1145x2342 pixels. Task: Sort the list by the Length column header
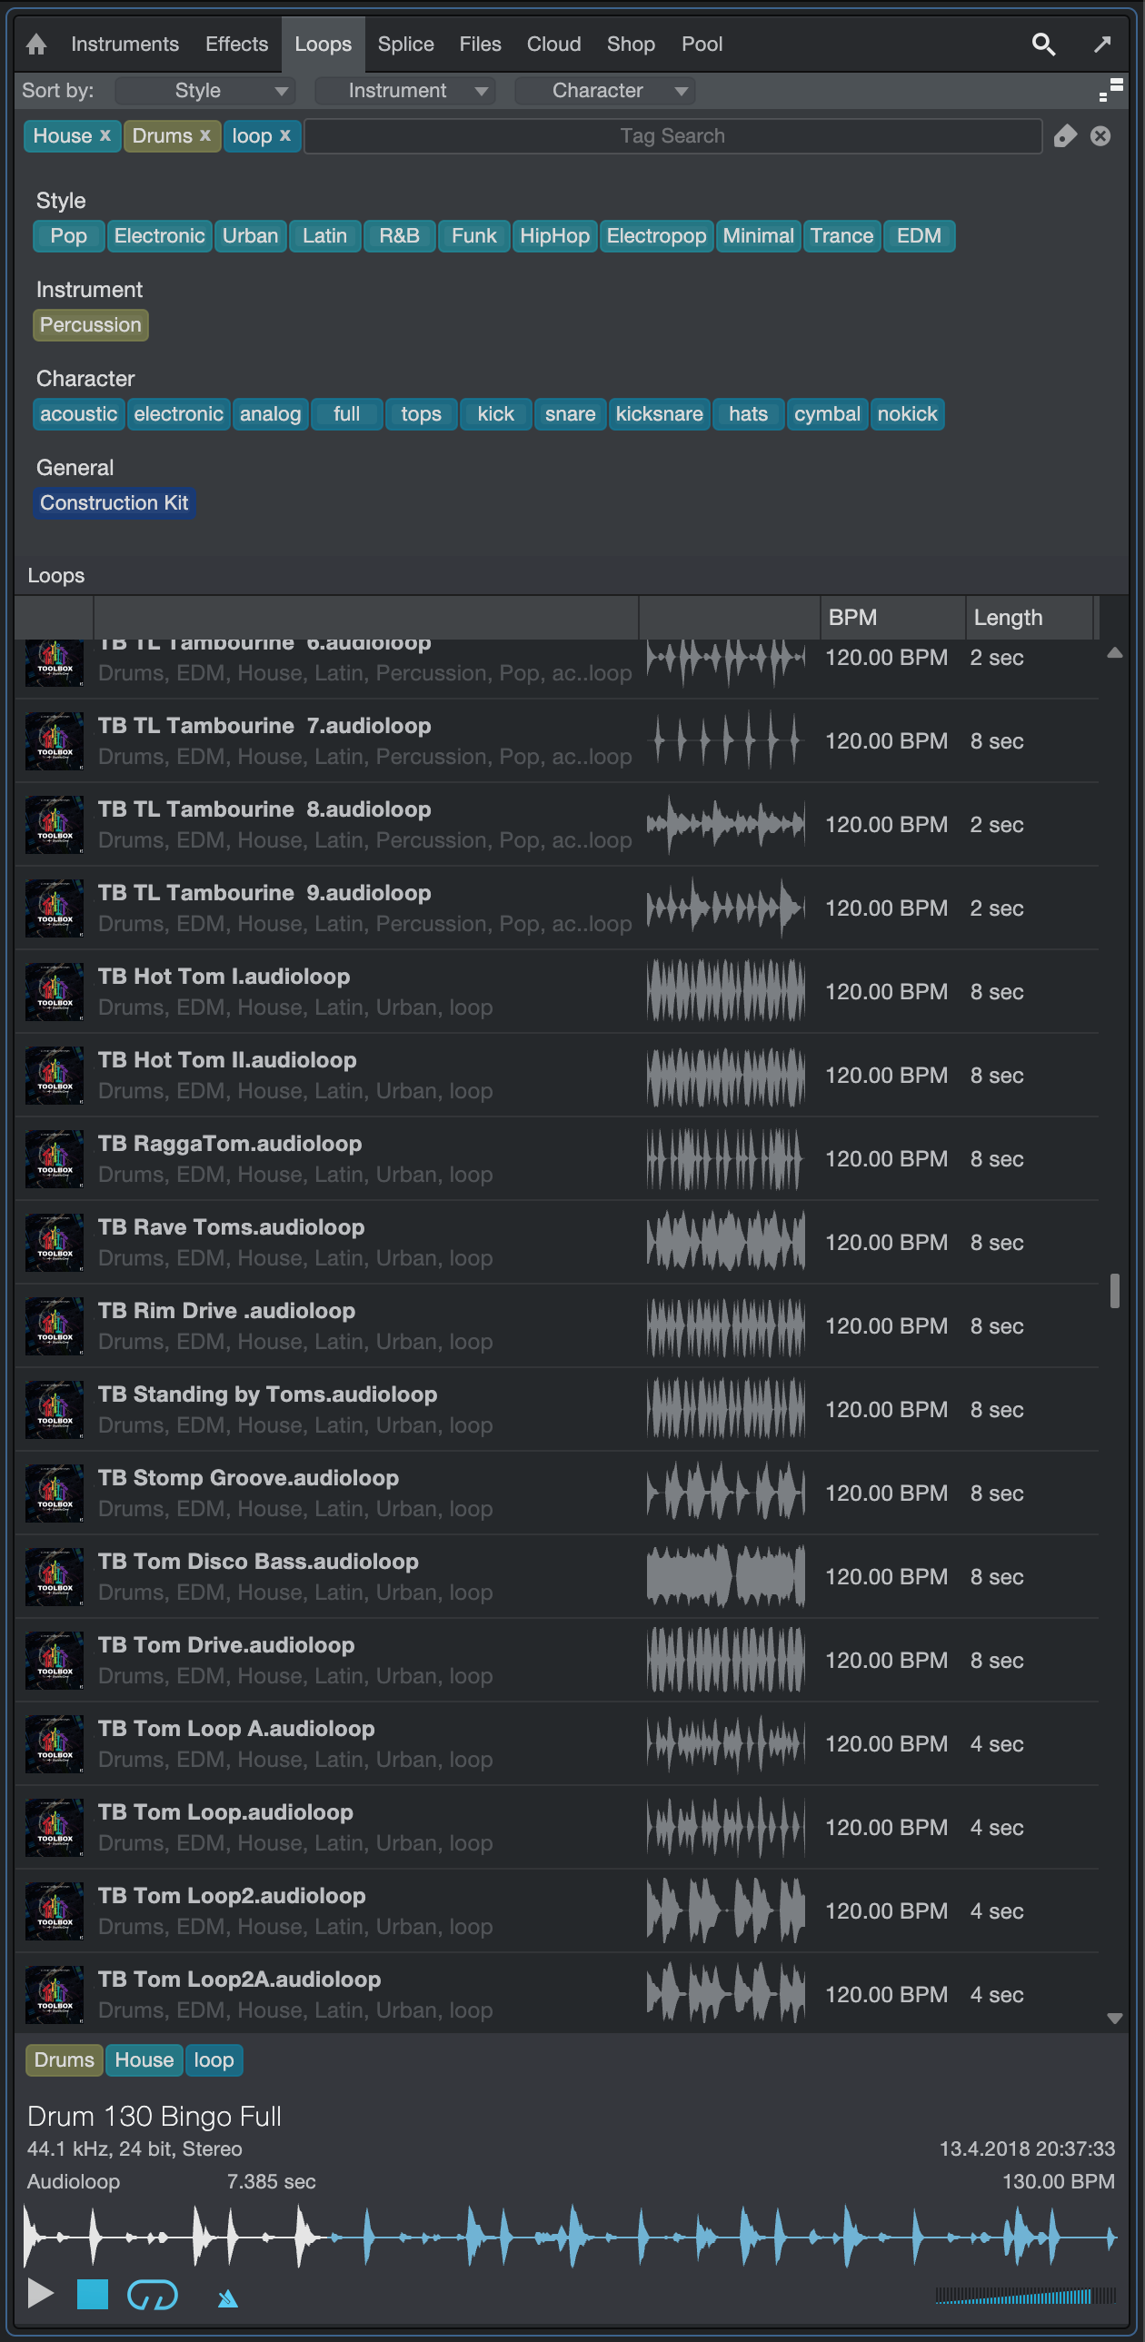[x=1029, y=618]
